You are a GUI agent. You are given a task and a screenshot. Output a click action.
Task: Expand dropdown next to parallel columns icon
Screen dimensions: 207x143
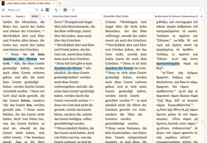(x=69, y=10)
